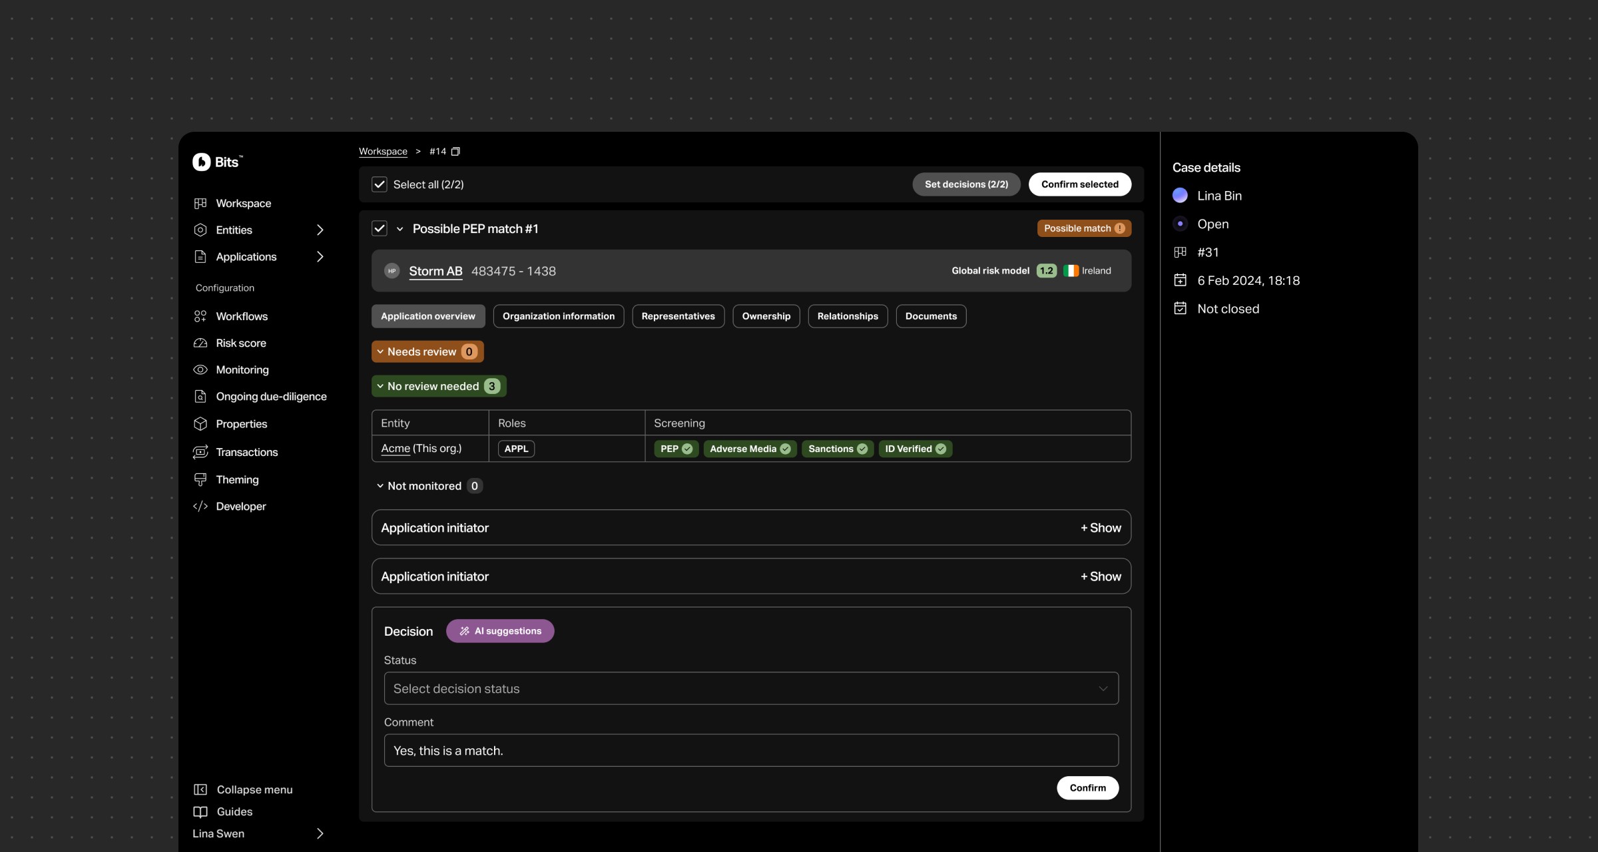Screen dimensions: 1598x852
Task: Open Risk score from the gauge icon
Action: [x=200, y=343]
